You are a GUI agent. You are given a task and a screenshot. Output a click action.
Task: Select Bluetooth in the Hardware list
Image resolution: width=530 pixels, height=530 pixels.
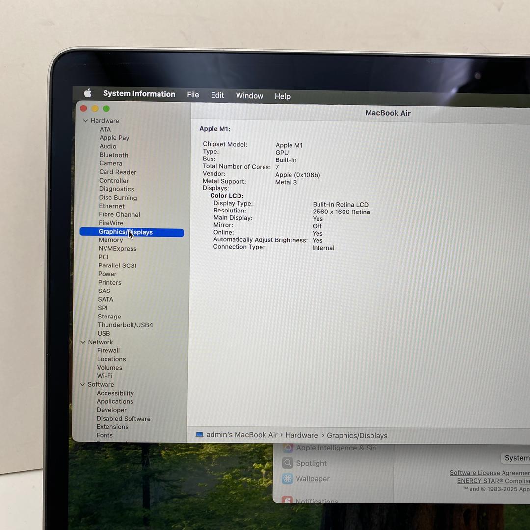pyautogui.click(x=113, y=155)
